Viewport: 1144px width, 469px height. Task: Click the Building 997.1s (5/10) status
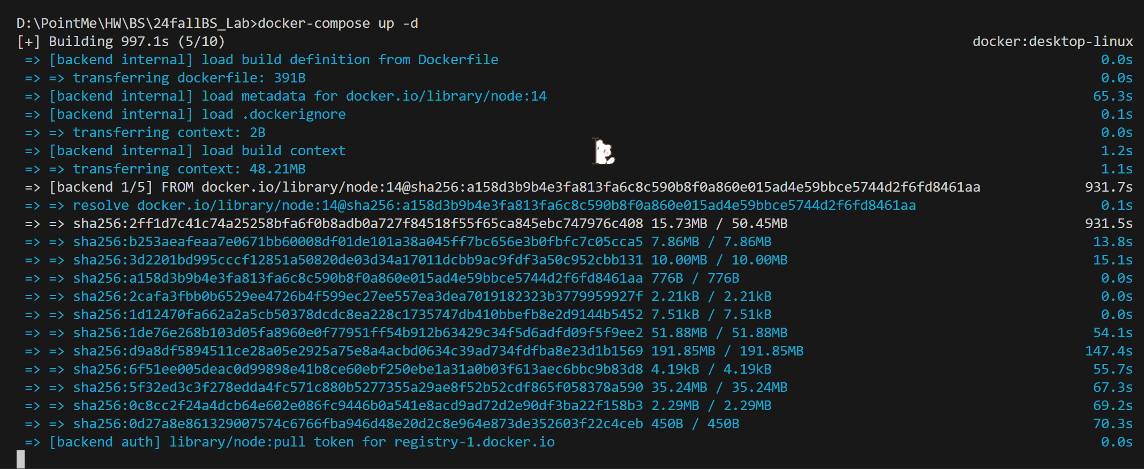click(137, 42)
